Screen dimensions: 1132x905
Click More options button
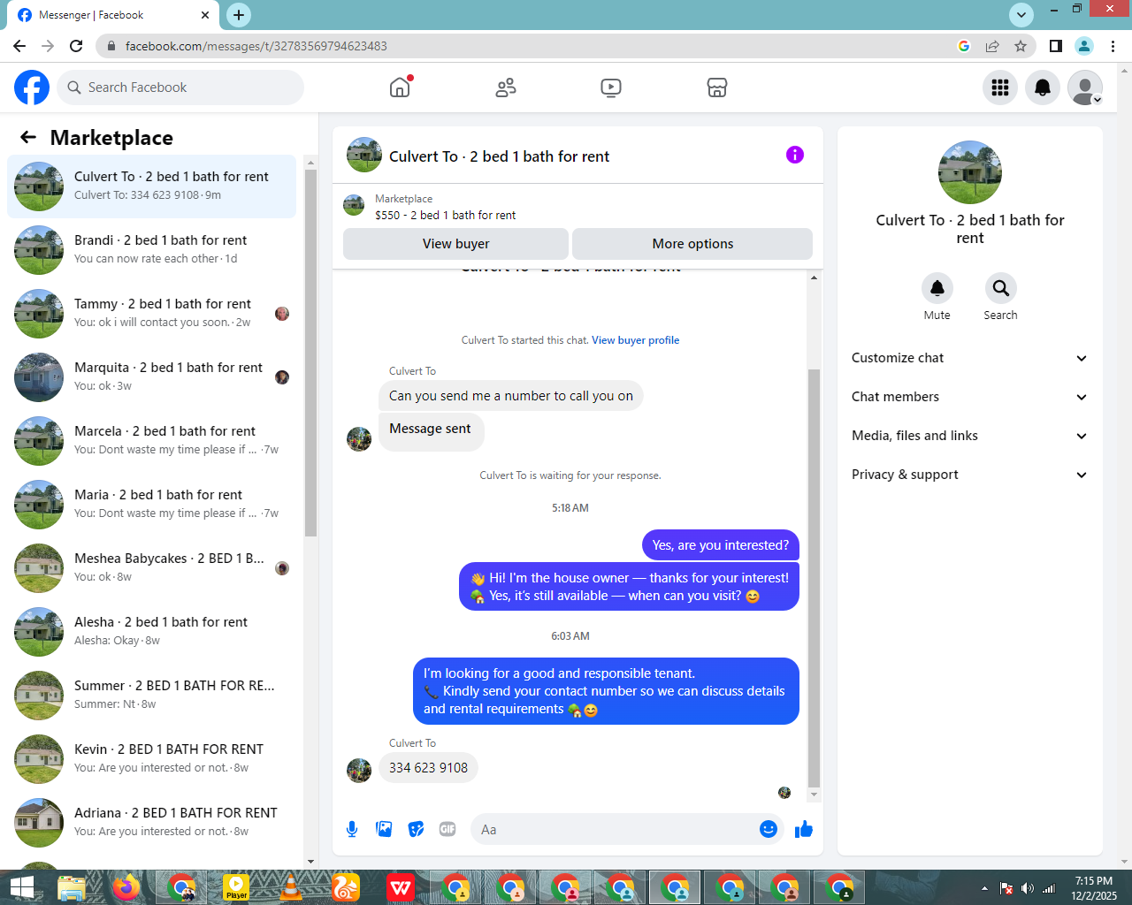692,244
